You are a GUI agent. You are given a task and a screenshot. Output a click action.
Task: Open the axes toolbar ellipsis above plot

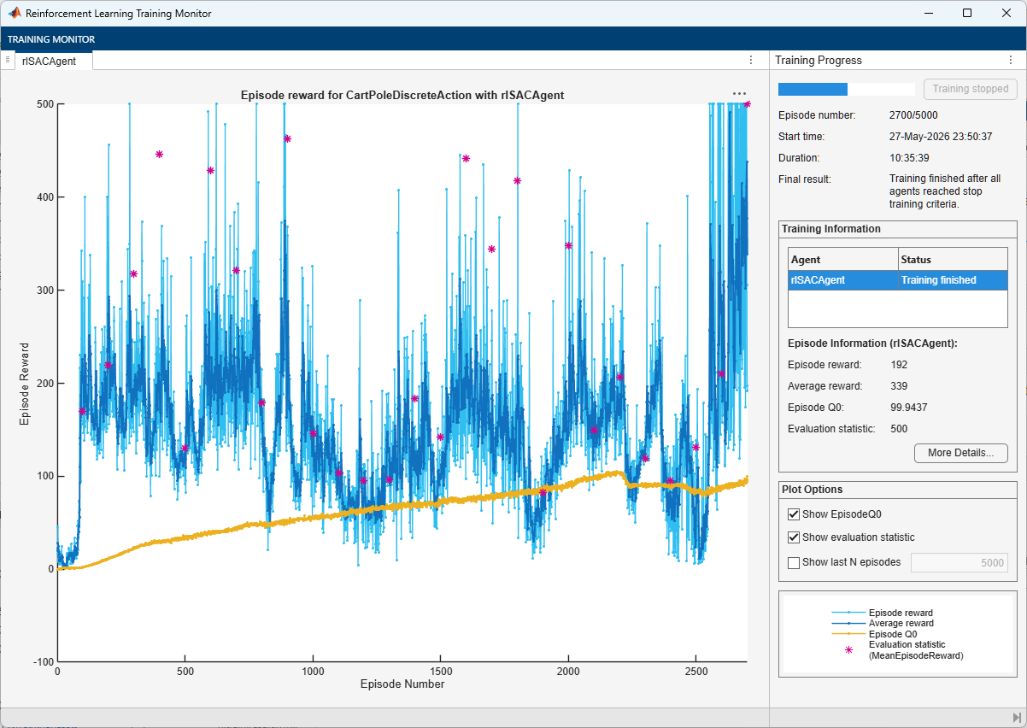(x=740, y=94)
